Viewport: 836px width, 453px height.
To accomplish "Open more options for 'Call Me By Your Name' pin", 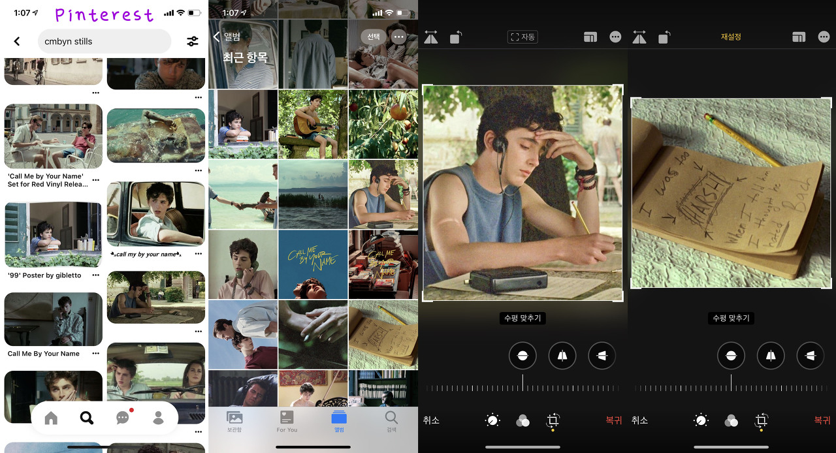I will pos(96,354).
